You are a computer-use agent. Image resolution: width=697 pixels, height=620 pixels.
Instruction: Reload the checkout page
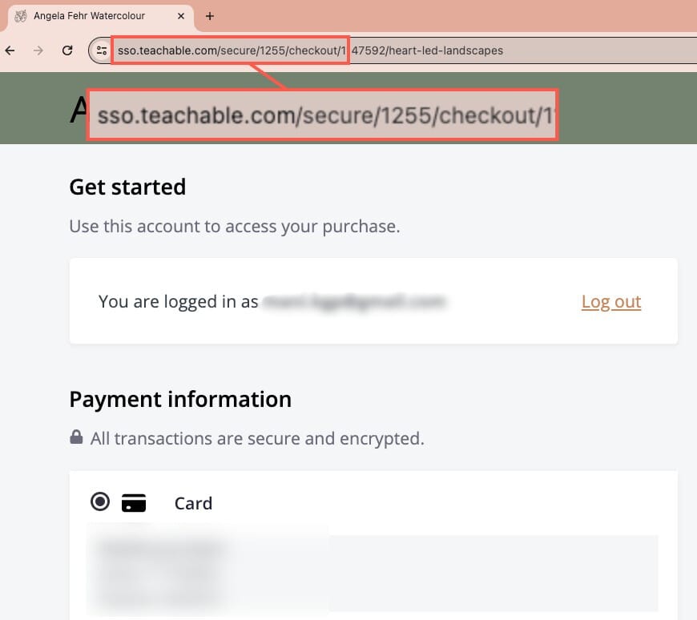coord(67,50)
